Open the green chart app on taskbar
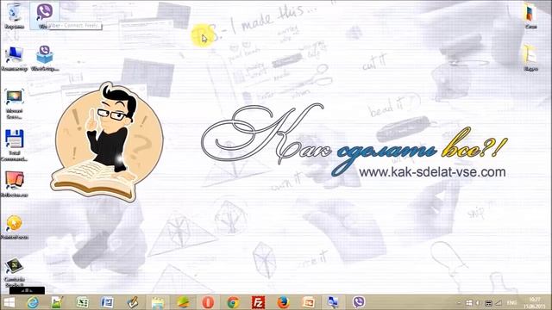552x310 pixels. coord(58,302)
